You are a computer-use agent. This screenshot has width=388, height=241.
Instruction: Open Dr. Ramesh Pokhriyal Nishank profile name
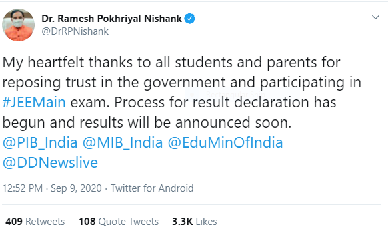(x=111, y=19)
